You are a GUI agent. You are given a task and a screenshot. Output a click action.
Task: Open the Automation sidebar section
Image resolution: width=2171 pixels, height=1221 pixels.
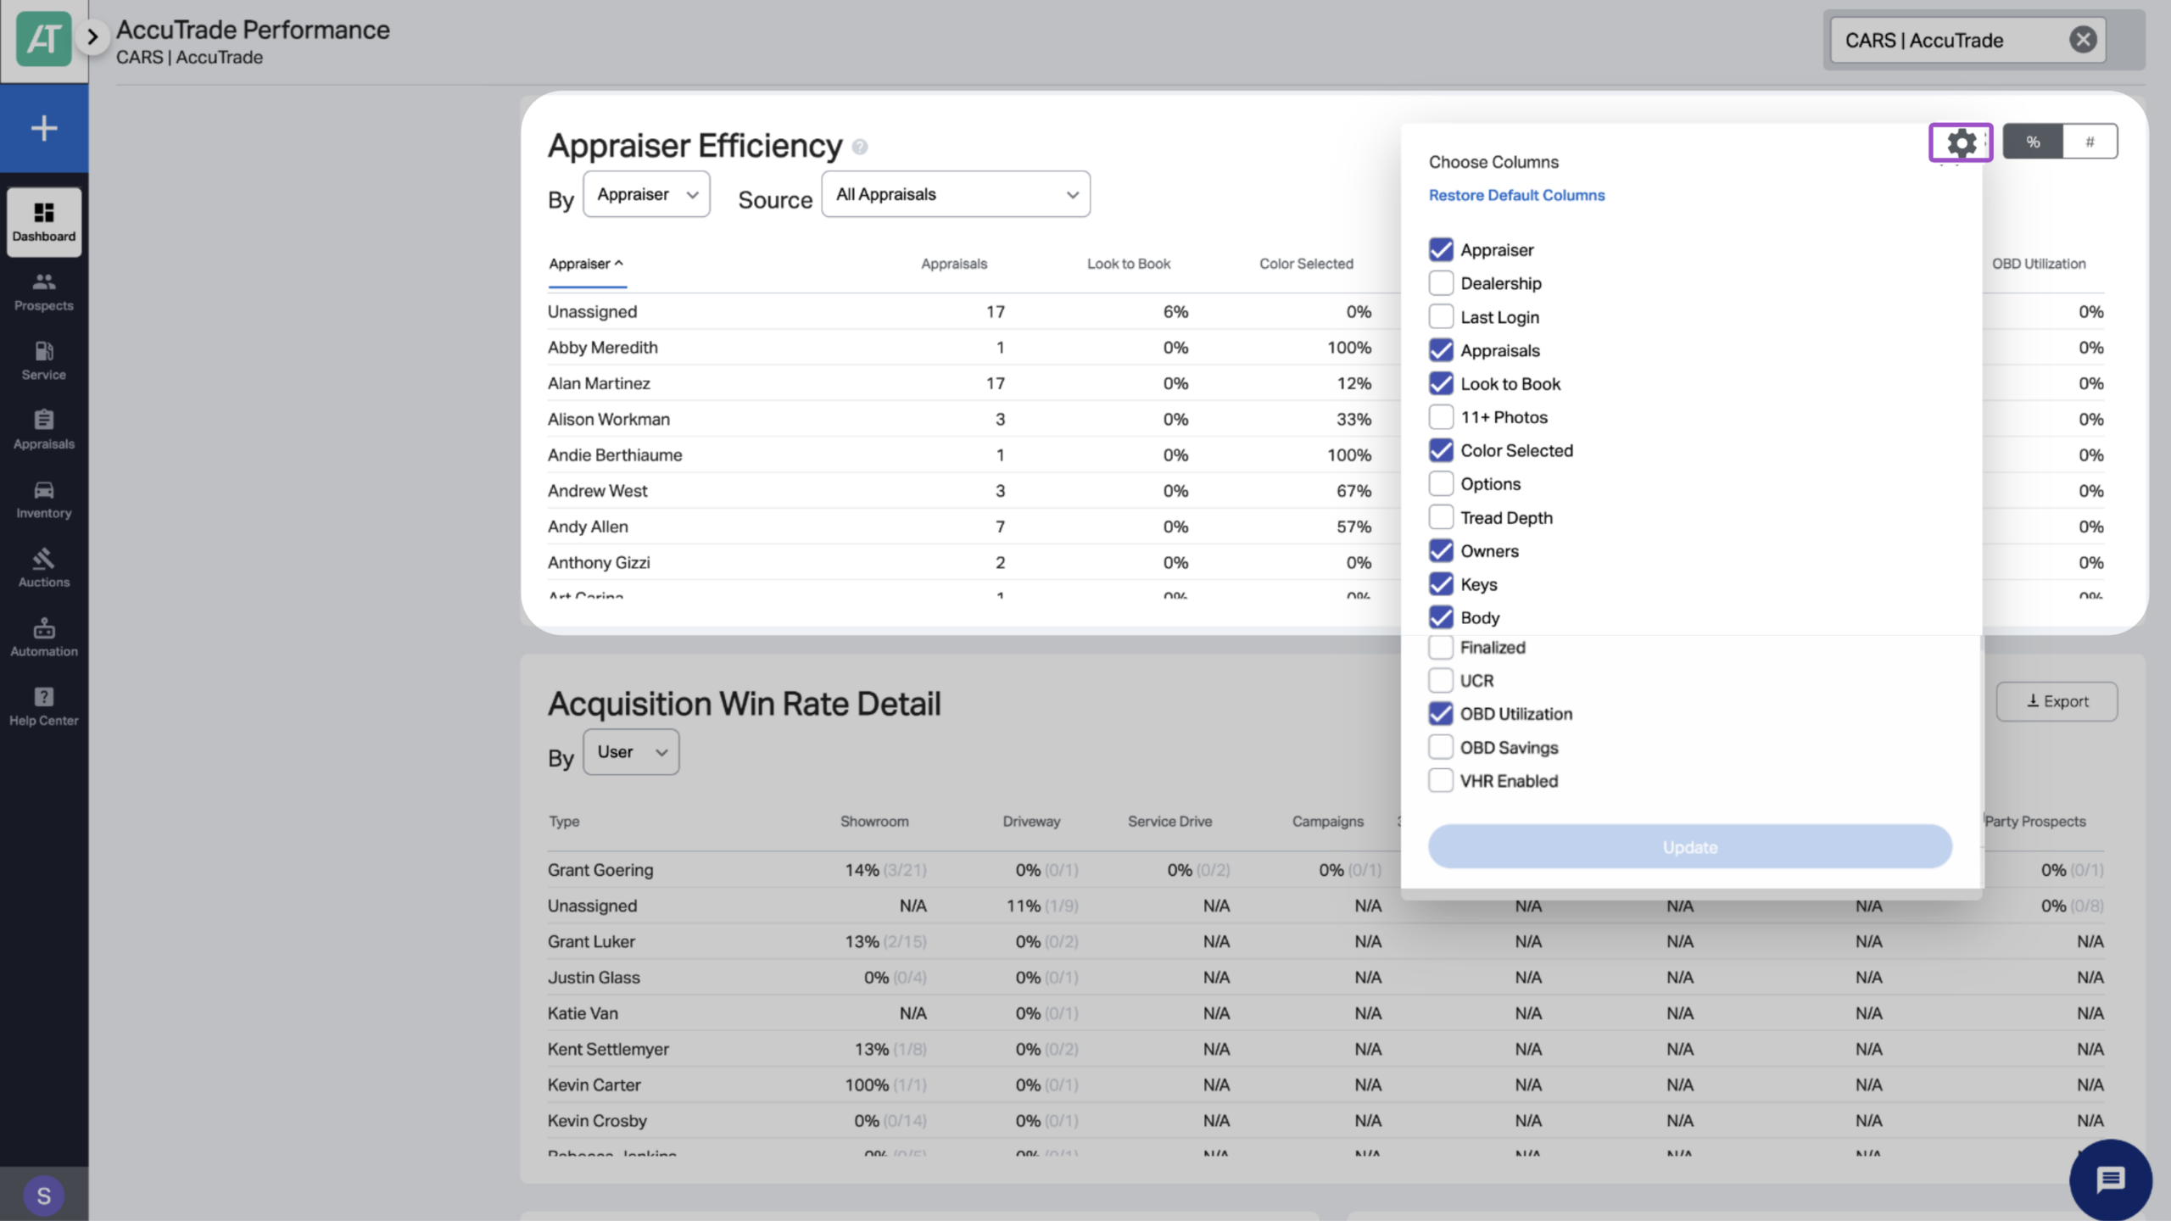point(44,638)
